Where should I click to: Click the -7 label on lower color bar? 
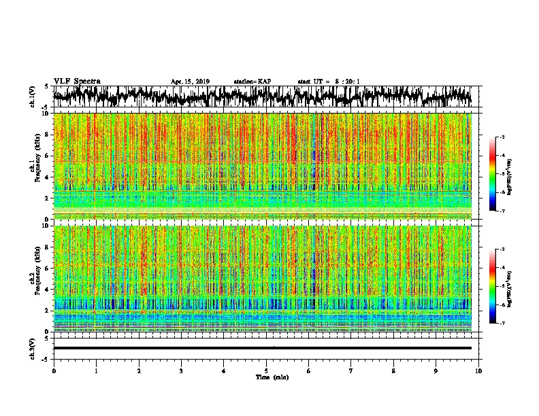click(502, 324)
